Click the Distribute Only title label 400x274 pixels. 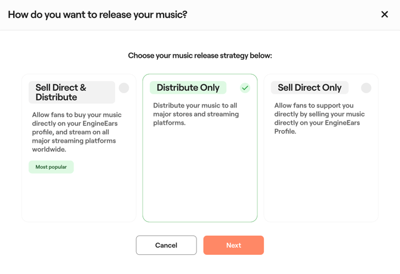click(x=187, y=88)
